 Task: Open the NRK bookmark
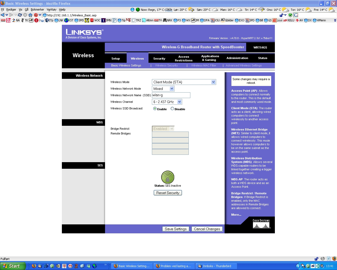[168, 20]
